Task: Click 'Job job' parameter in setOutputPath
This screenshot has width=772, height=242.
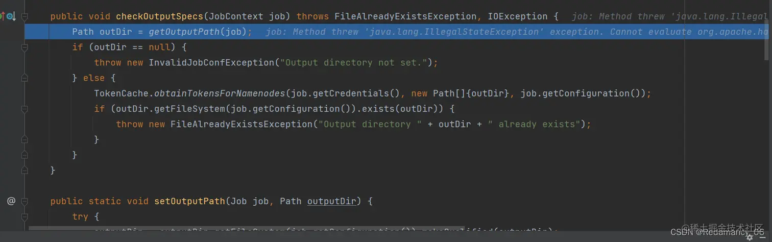Action: [250, 201]
